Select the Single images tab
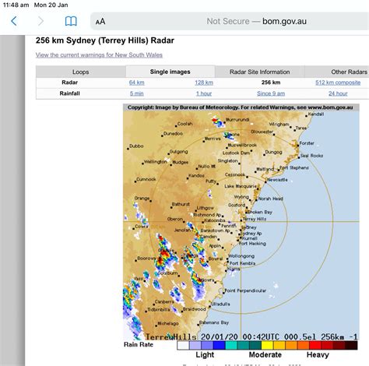The width and height of the screenshot is (369, 366). tap(170, 72)
